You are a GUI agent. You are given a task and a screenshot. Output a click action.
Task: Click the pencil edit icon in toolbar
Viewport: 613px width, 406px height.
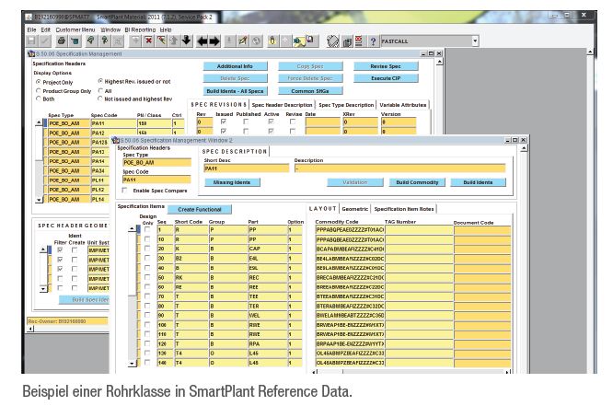click(243, 41)
